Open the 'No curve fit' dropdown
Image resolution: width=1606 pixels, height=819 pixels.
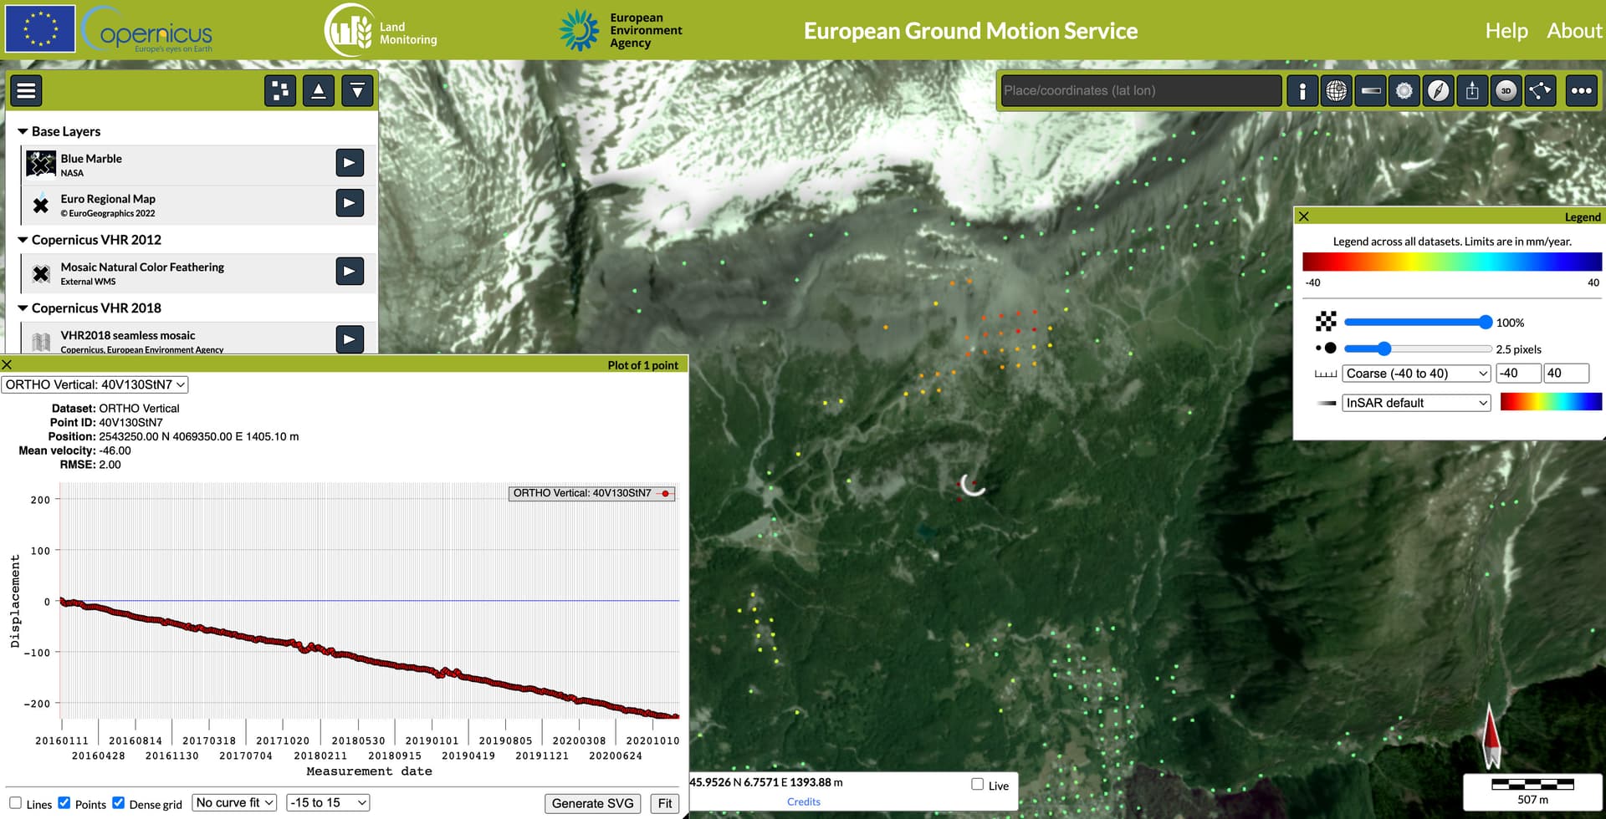coord(234,803)
